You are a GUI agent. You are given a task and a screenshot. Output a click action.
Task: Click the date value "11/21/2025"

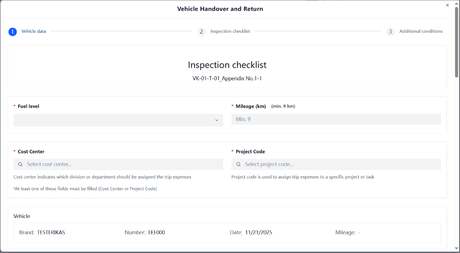coord(259,232)
